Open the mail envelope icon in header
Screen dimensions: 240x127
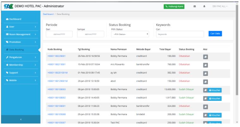[x=194, y=6]
